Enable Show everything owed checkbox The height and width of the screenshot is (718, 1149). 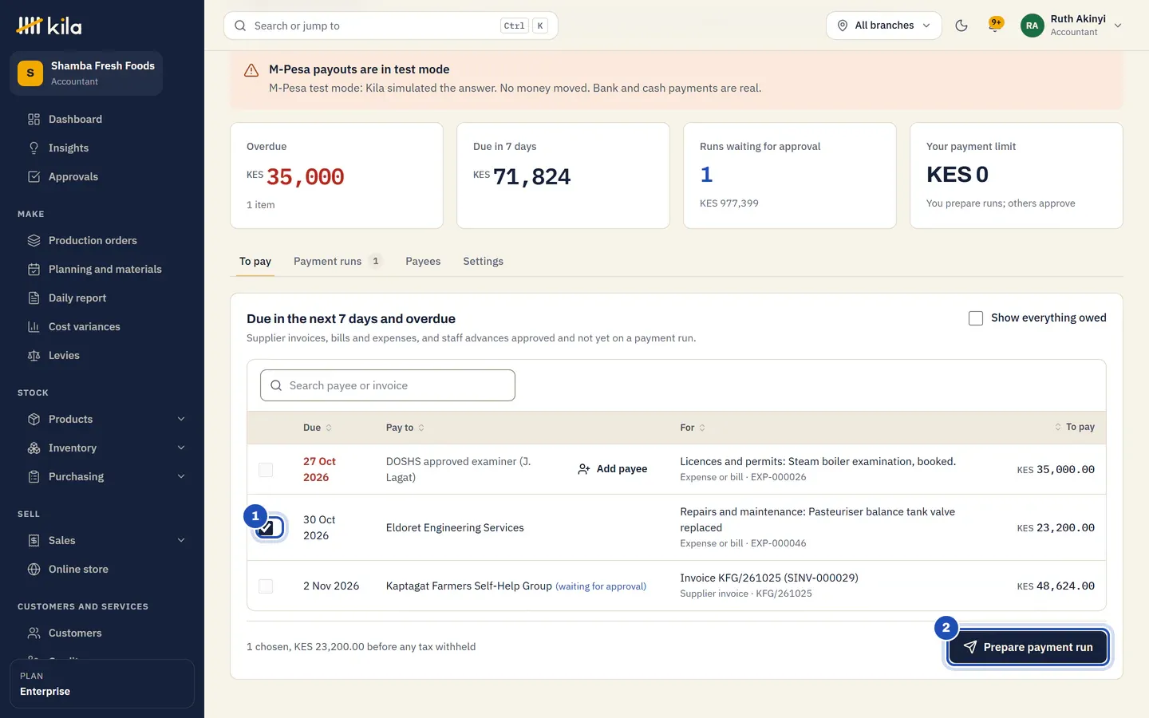[976, 318]
